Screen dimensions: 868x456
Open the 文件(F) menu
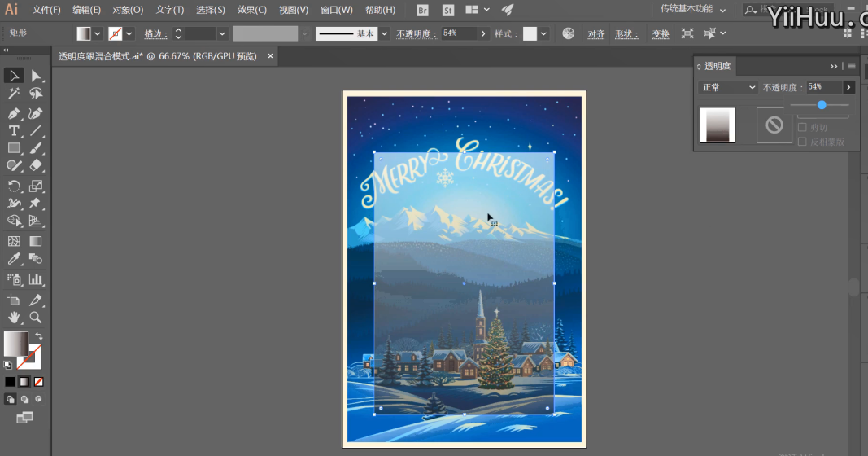[x=46, y=10]
